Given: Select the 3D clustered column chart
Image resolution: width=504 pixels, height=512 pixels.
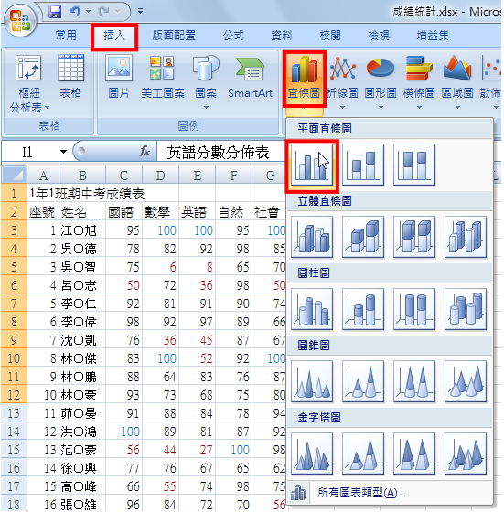Looking at the screenshot, I should [x=312, y=237].
